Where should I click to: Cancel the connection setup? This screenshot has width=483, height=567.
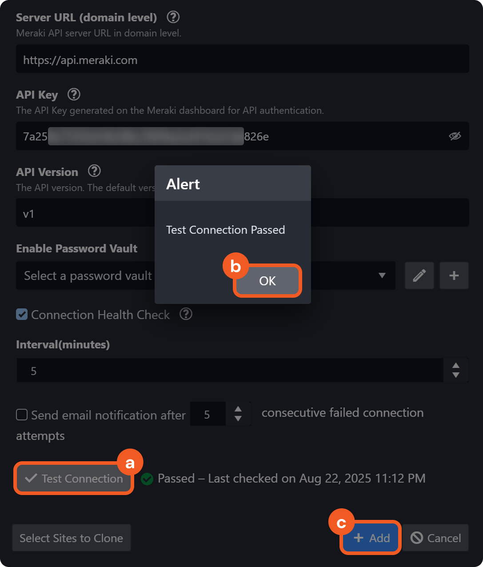[435, 538]
